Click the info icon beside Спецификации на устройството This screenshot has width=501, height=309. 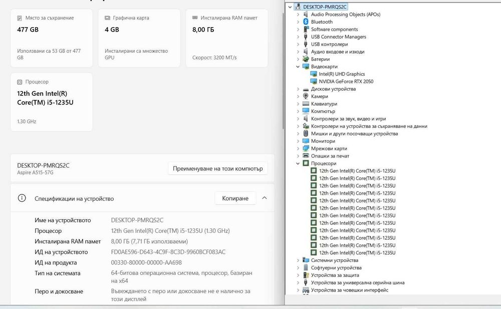[22, 198]
